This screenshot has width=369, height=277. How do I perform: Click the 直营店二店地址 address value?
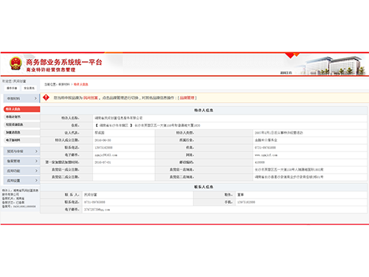pos(289,177)
